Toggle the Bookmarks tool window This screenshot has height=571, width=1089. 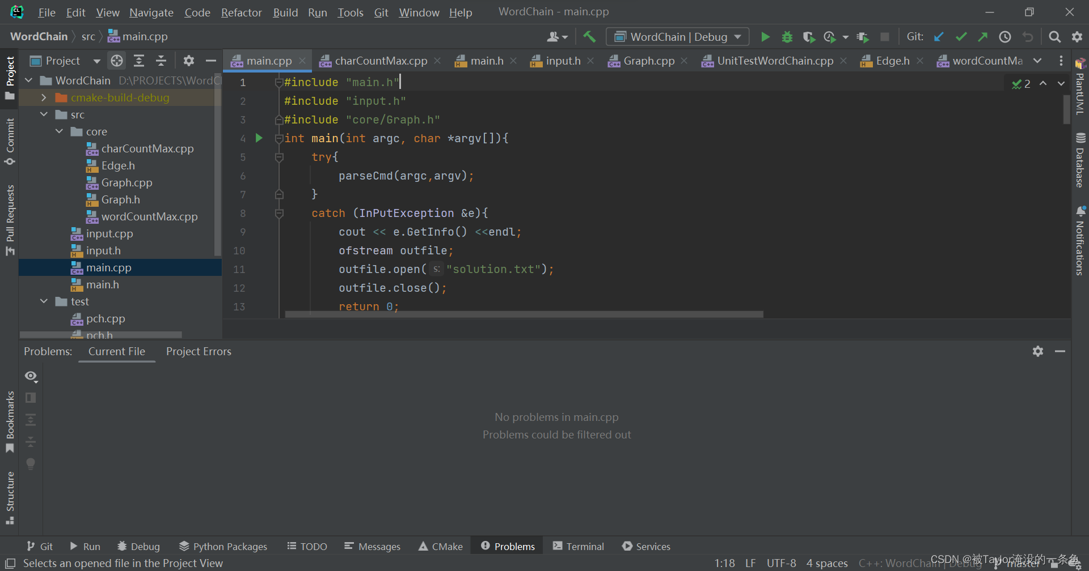click(x=10, y=421)
